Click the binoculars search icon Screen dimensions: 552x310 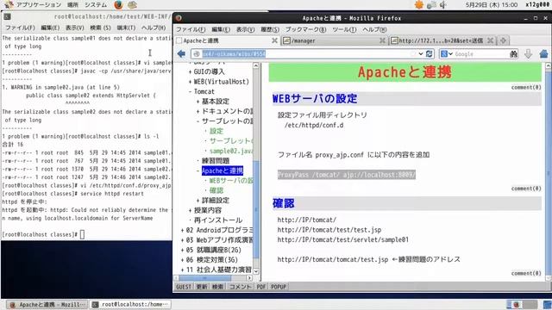[x=513, y=53]
